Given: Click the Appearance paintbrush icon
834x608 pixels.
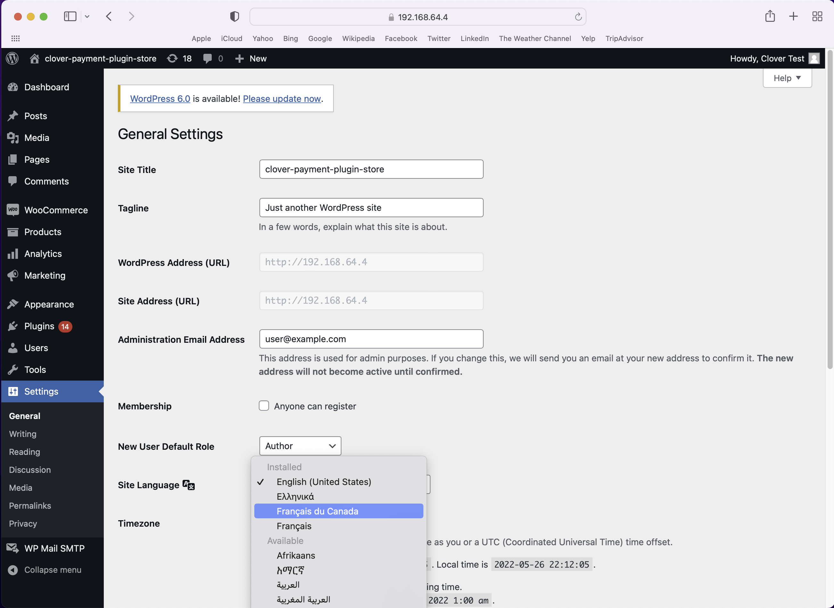Looking at the screenshot, I should (13, 304).
